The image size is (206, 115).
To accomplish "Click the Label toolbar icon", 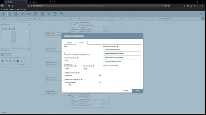I will tap(62, 14).
